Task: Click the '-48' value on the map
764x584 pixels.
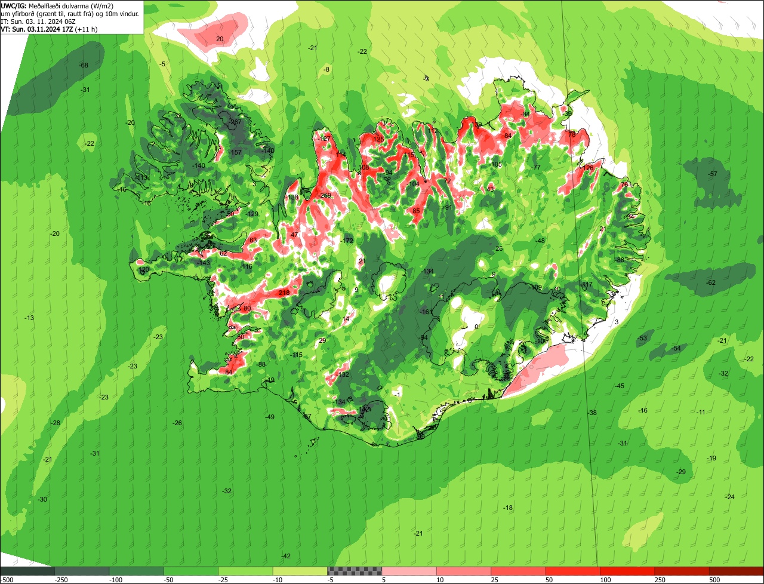Action: coord(540,241)
